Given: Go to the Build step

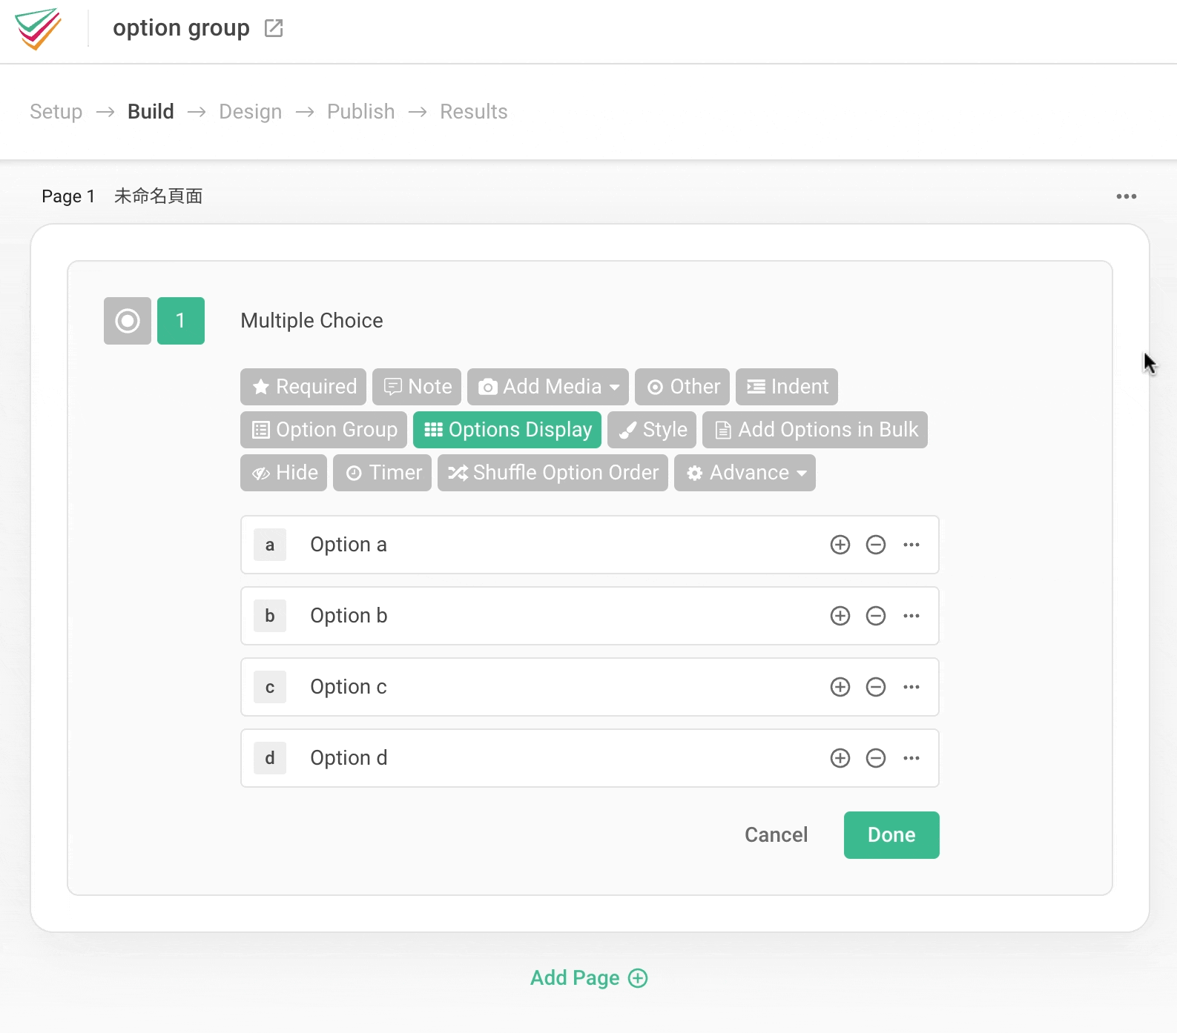Looking at the screenshot, I should pyautogui.click(x=151, y=112).
